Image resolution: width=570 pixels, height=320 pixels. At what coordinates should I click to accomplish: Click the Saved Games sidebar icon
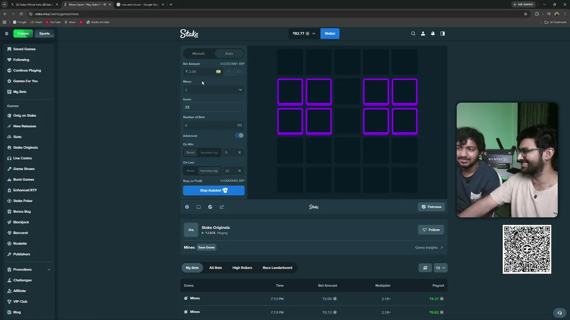click(x=9, y=49)
